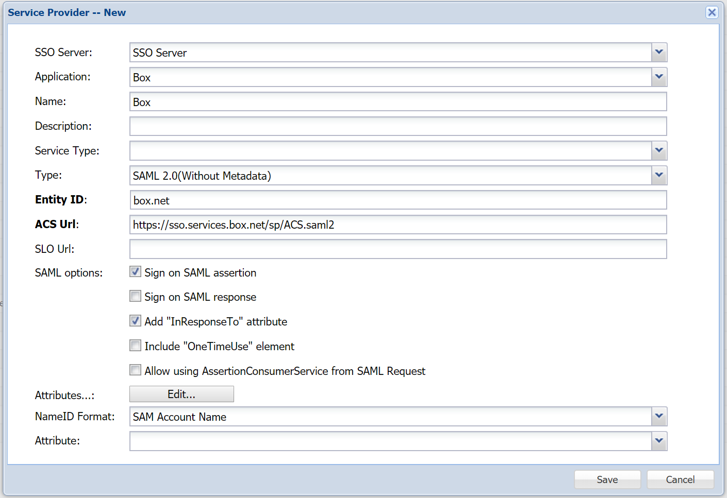The height and width of the screenshot is (498, 727).
Task: Uncheck Add "InResponseTo" attribute
Action: tap(135, 321)
